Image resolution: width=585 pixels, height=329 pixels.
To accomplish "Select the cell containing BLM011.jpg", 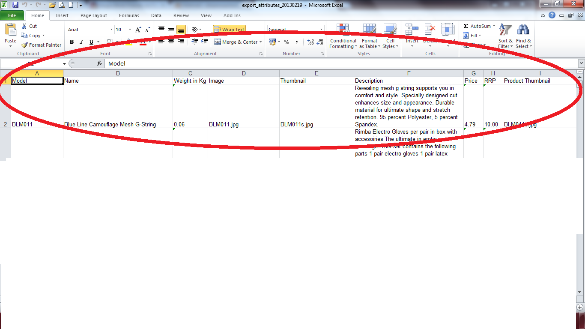I will [243, 106].
